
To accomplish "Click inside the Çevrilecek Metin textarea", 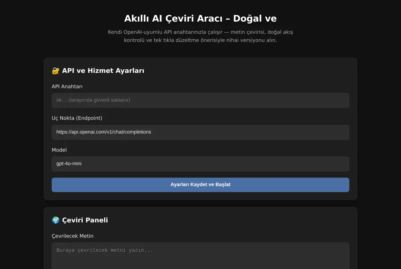I will [200, 256].
